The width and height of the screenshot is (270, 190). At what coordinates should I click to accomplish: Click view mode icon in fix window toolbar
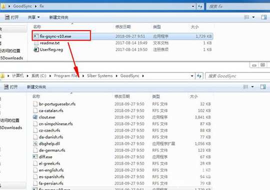coord(246,17)
